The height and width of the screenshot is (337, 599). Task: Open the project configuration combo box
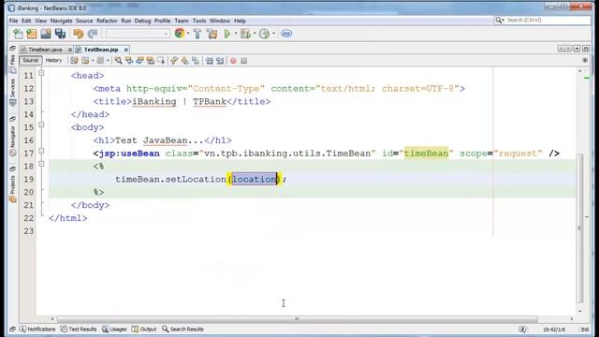138,34
